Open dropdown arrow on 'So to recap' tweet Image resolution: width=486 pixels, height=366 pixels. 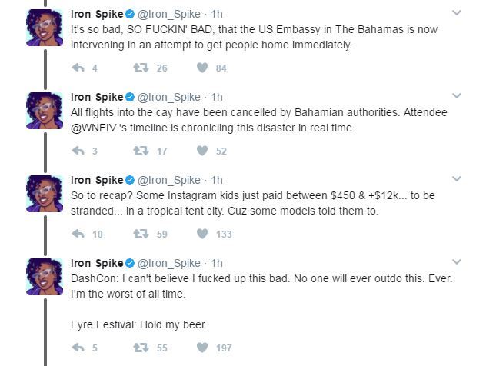coord(456,179)
